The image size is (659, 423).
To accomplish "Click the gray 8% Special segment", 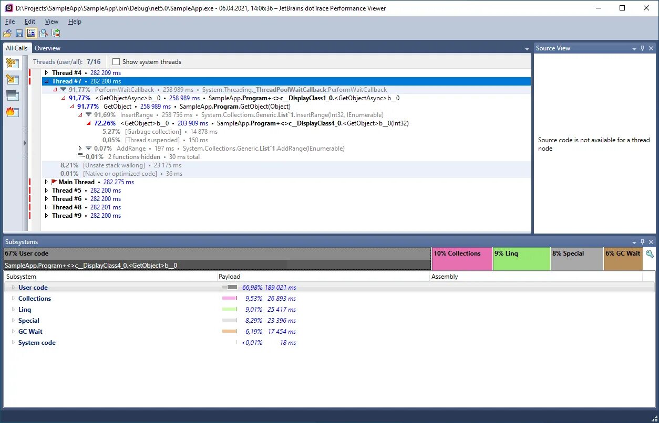I will tap(577, 259).
